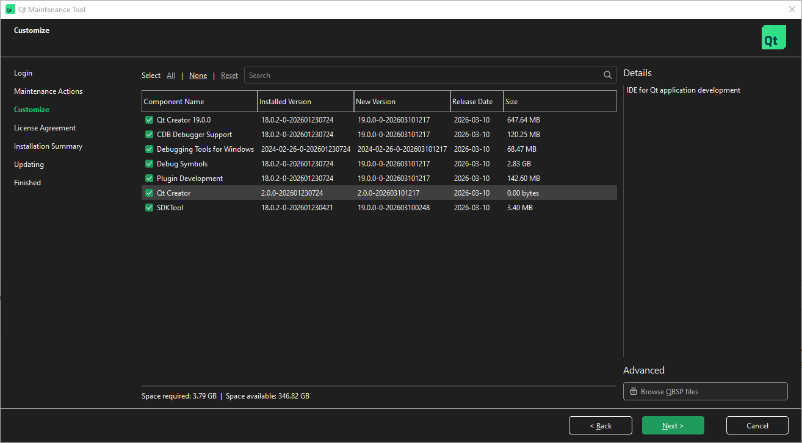Viewport: 802px width, 443px height.
Task: Close the Qt Maintenance Tool window
Action: coord(792,9)
